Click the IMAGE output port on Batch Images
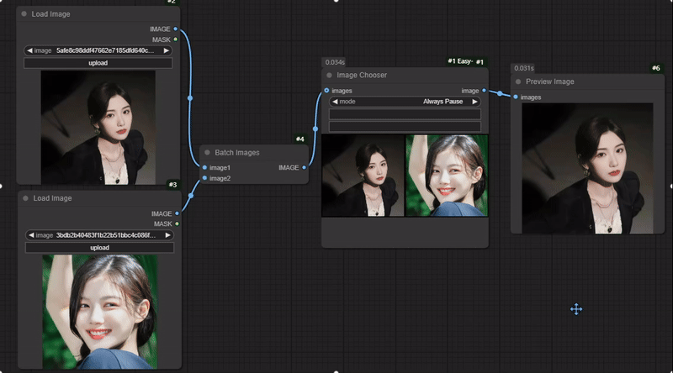 tap(304, 168)
